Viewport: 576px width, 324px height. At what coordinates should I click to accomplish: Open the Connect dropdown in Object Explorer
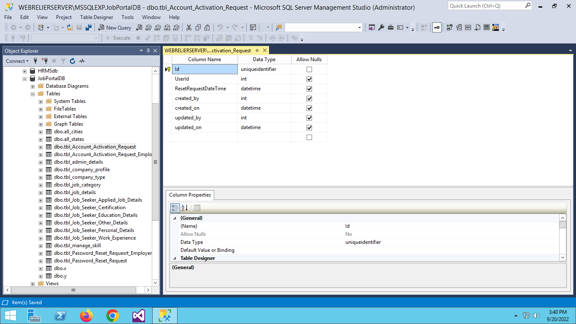click(x=17, y=61)
